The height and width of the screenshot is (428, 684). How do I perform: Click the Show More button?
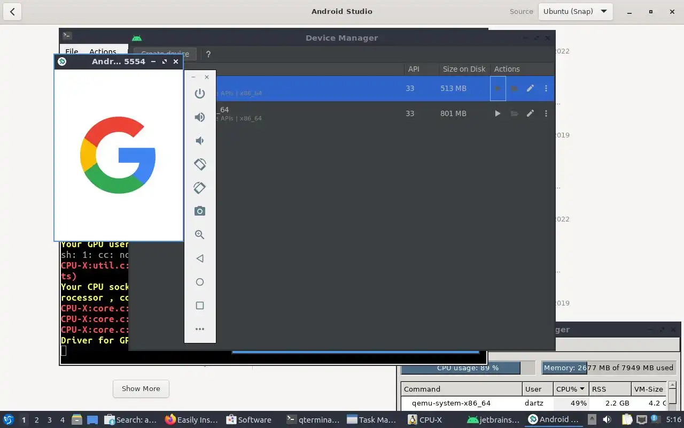coord(141,388)
